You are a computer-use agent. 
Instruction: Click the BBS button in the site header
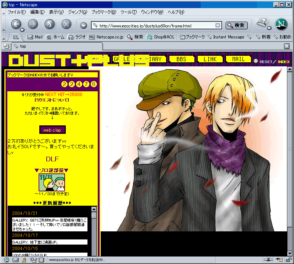tap(182, 59)
